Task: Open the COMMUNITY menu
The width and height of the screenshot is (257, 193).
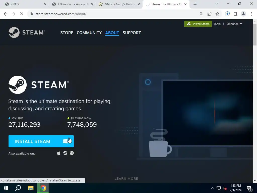Action: [89, 33]
